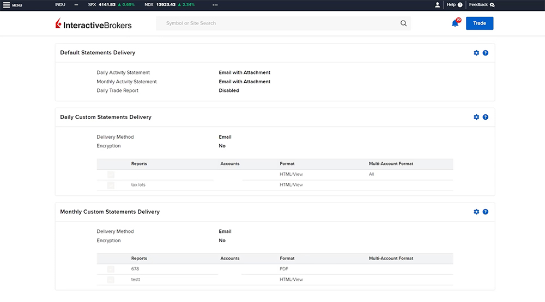This screenshot has height=302, width=545.
Task: Open help for Default Statements Delivery
Action: point(486,53)
